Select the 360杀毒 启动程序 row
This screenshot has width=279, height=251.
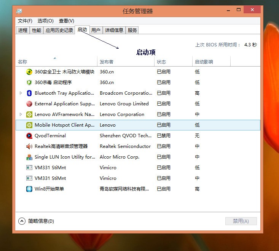(138, 83)
